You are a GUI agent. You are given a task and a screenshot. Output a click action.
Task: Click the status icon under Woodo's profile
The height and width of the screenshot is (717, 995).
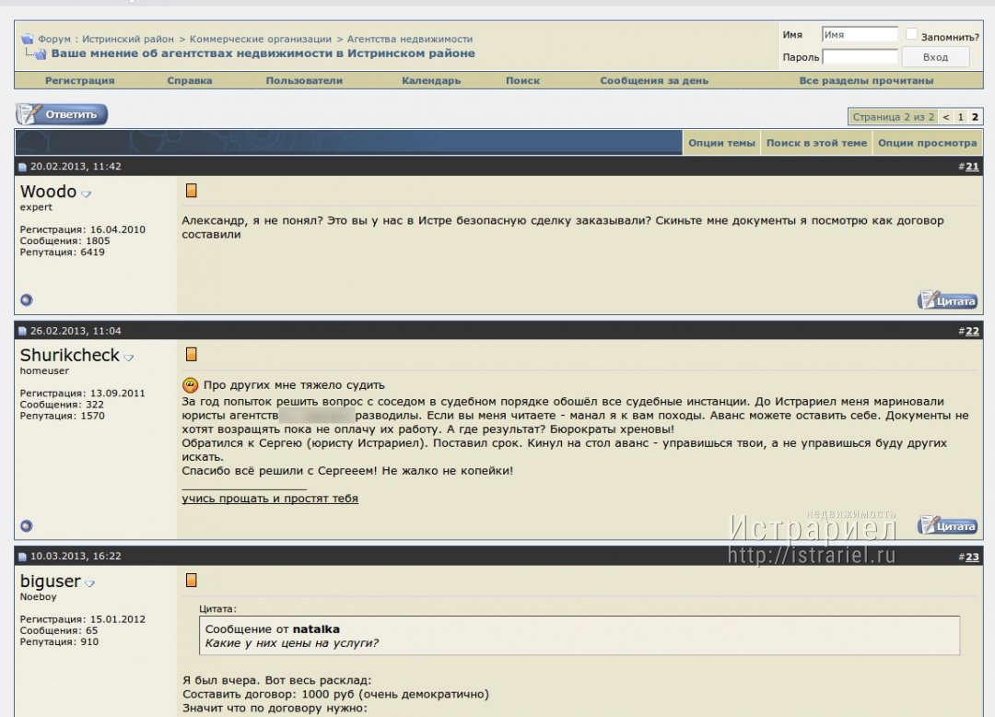pyautogui.click(x=26, y=300)
